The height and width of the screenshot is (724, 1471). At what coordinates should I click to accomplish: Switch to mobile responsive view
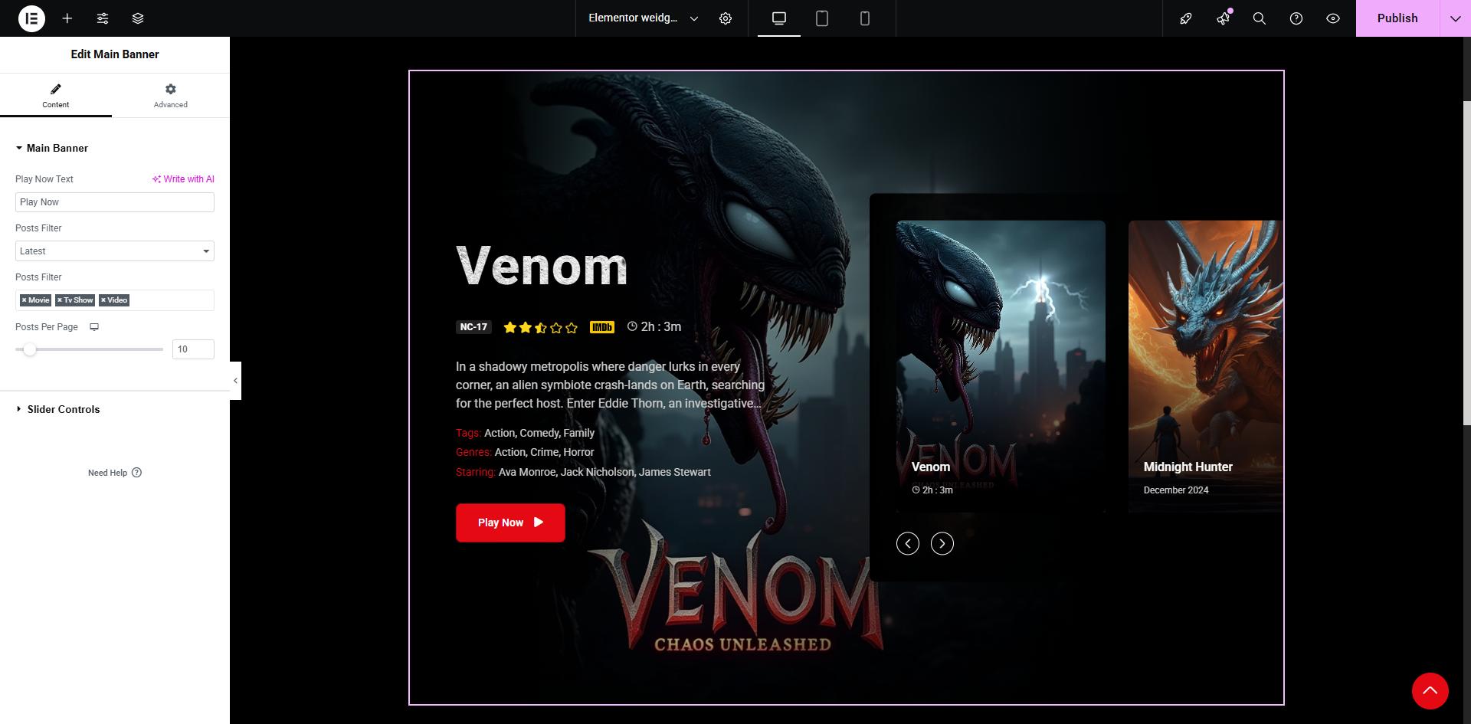[865, 18]
